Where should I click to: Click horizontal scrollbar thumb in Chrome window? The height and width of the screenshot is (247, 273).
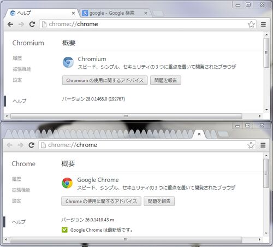[126, 239]
